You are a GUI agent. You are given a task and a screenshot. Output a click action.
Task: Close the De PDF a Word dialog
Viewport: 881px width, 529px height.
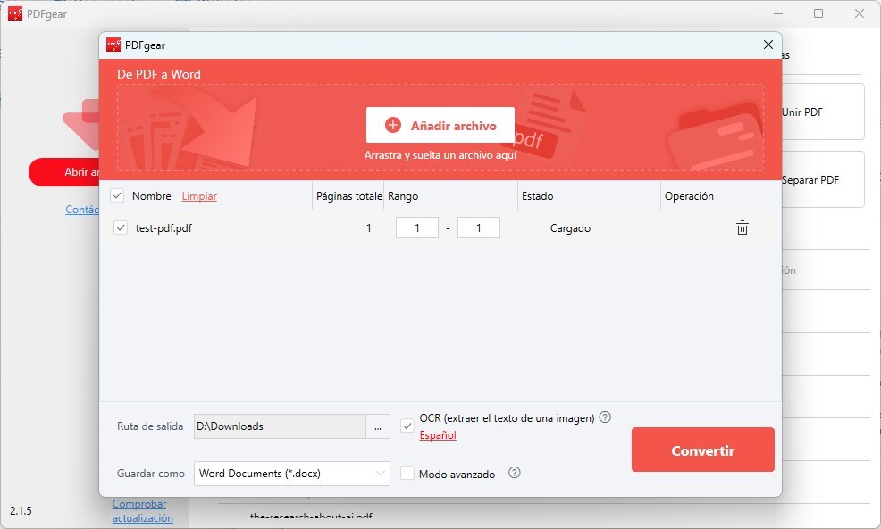pos(768,45)
